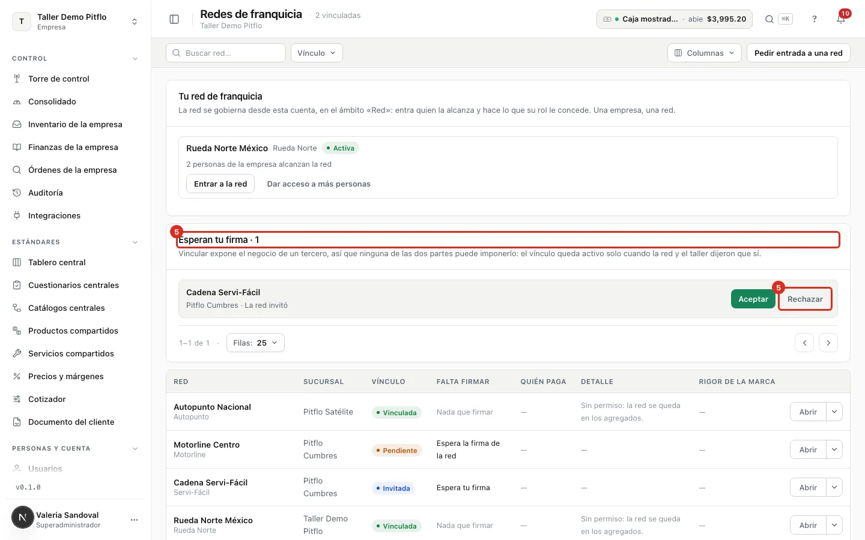Expand the Abrir arrow for Motorline Centro
The image size is (865, 540).
coord(834,449)
